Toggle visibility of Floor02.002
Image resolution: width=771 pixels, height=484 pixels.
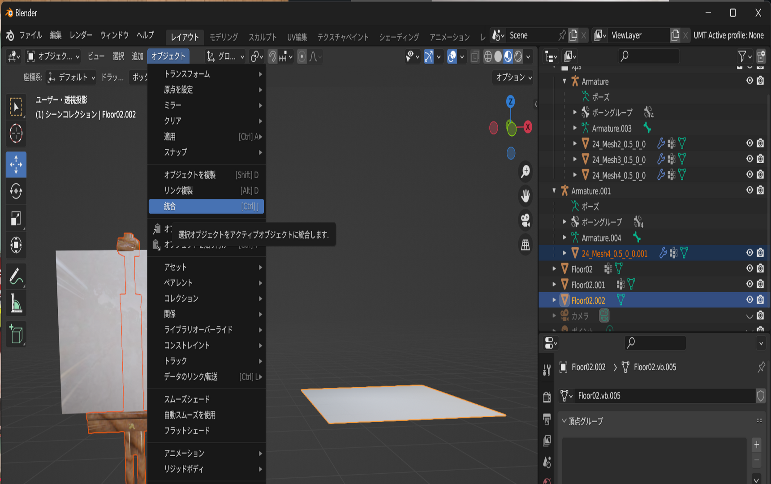(749, 299)
